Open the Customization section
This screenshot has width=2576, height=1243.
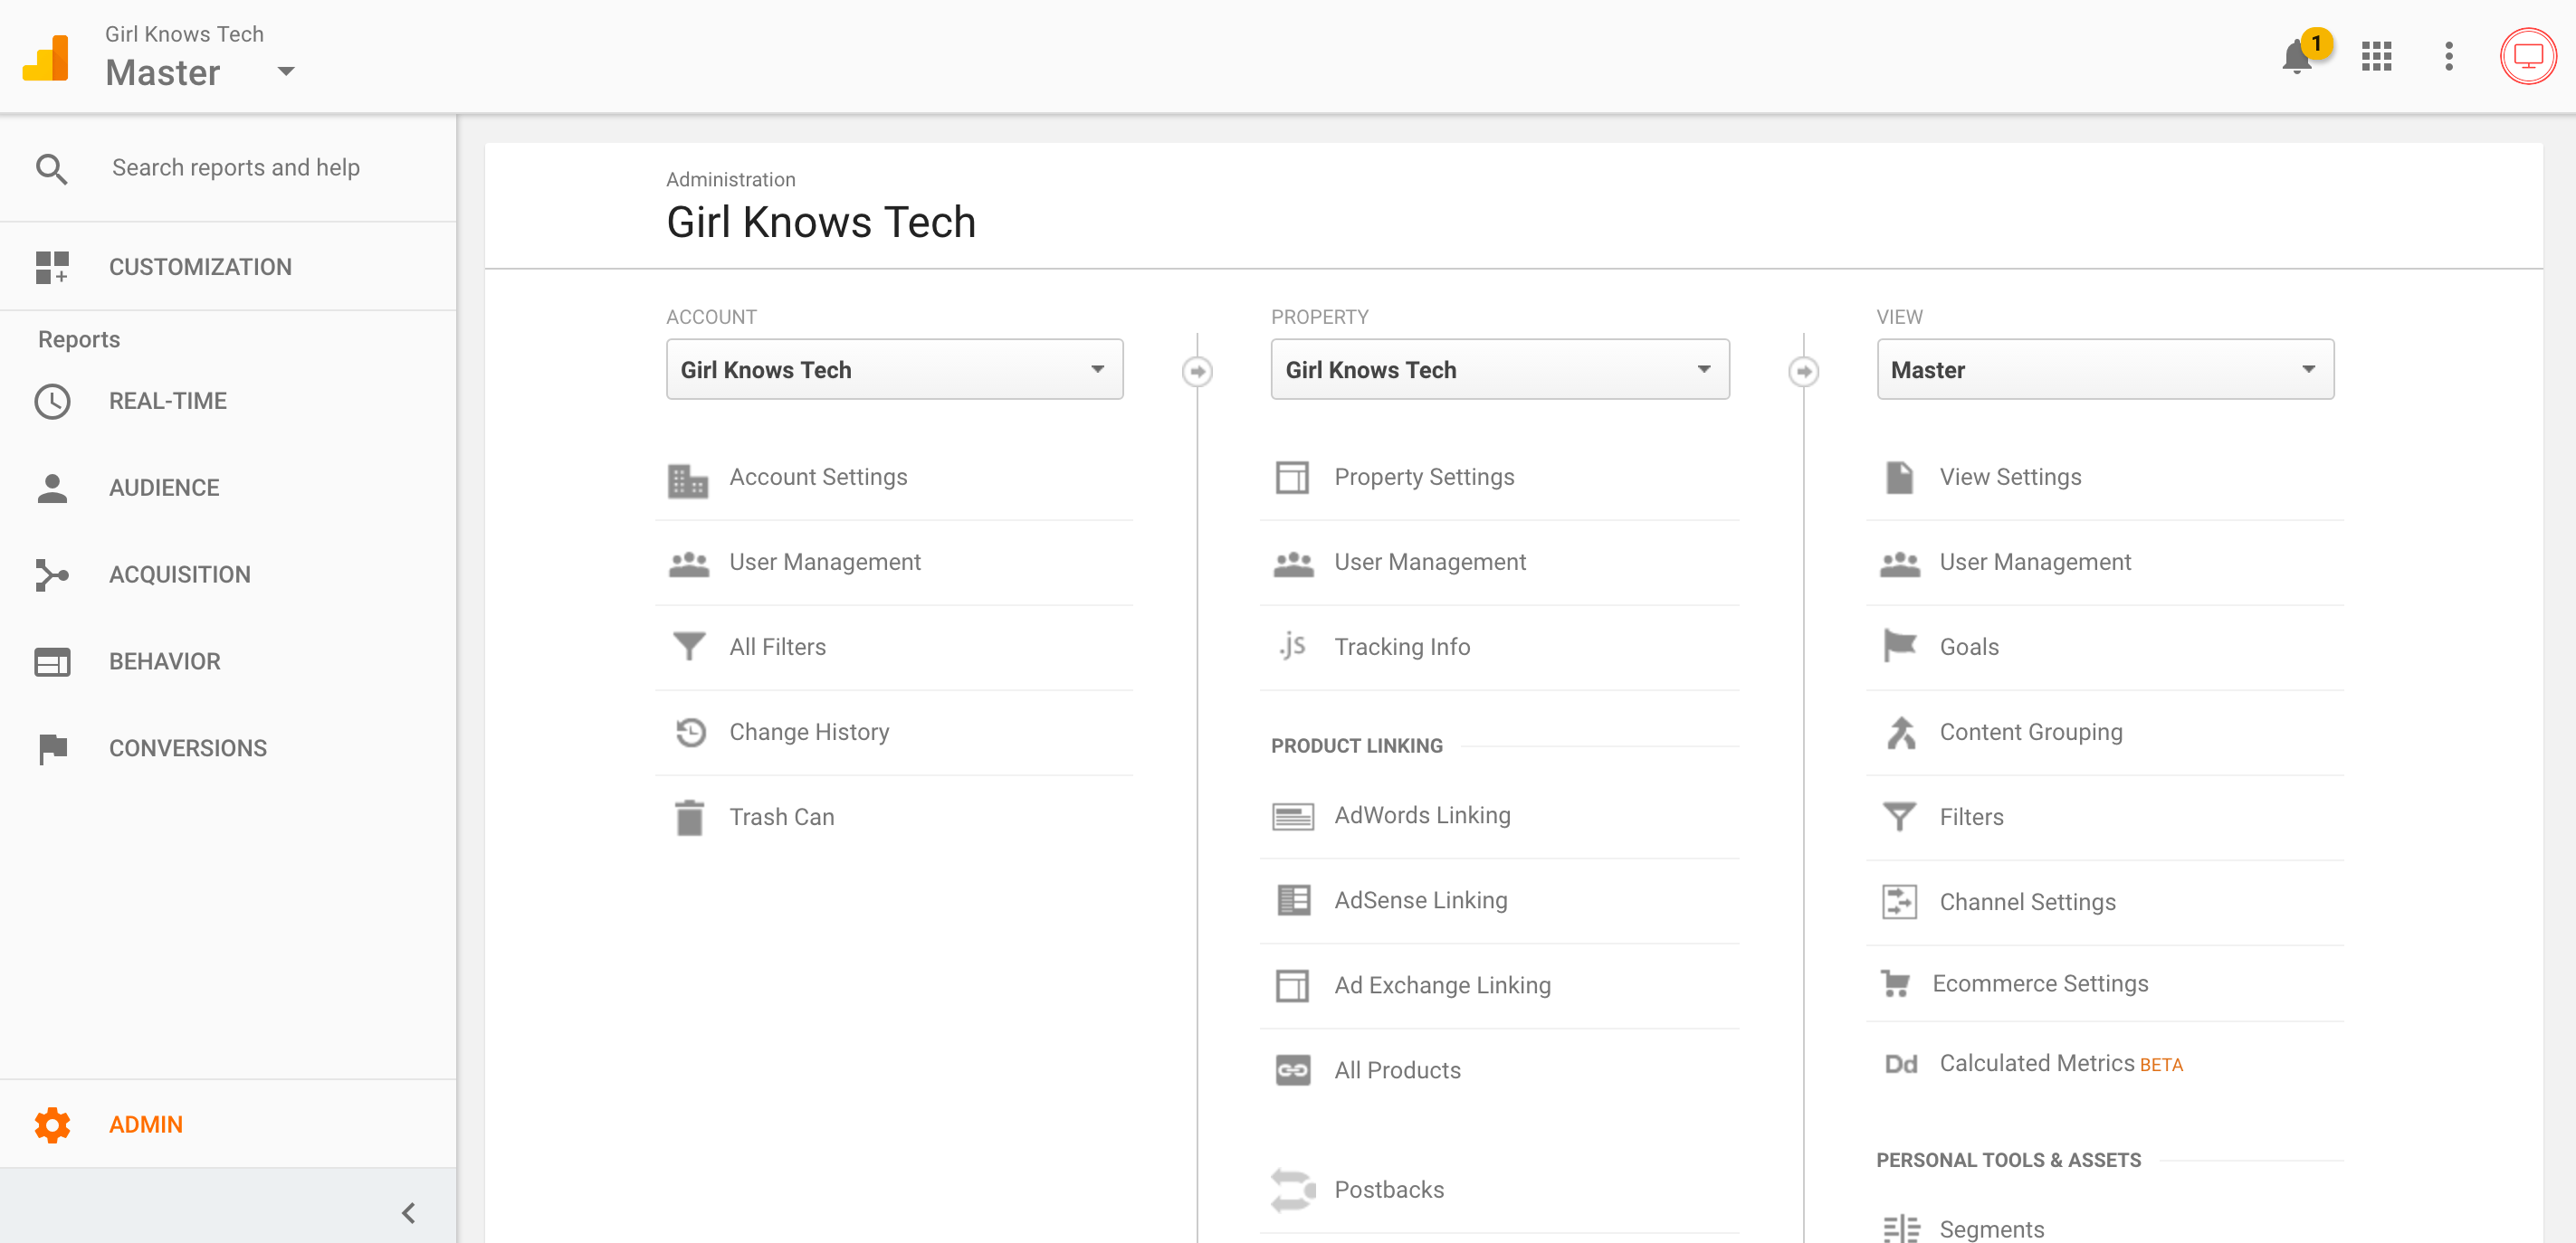200,267
